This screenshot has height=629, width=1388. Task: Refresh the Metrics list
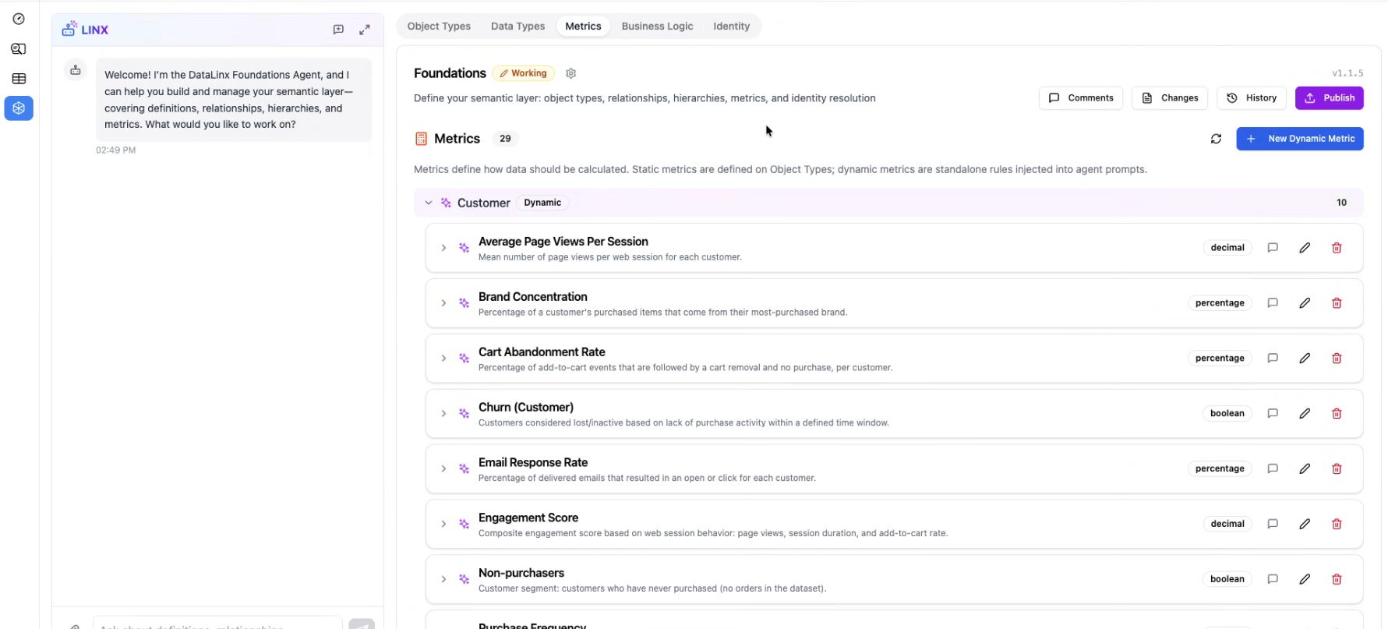click(x=1216, y=139)
